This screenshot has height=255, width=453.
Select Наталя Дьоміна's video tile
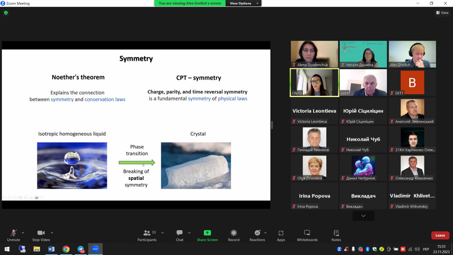click(x=363, y=54)
